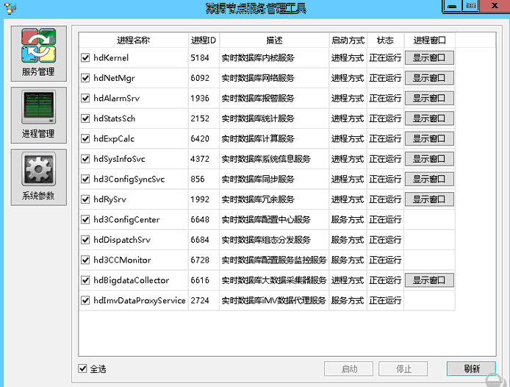Select process ID 6092 cell
Screen dimensions: 510x387
(204, 78)
